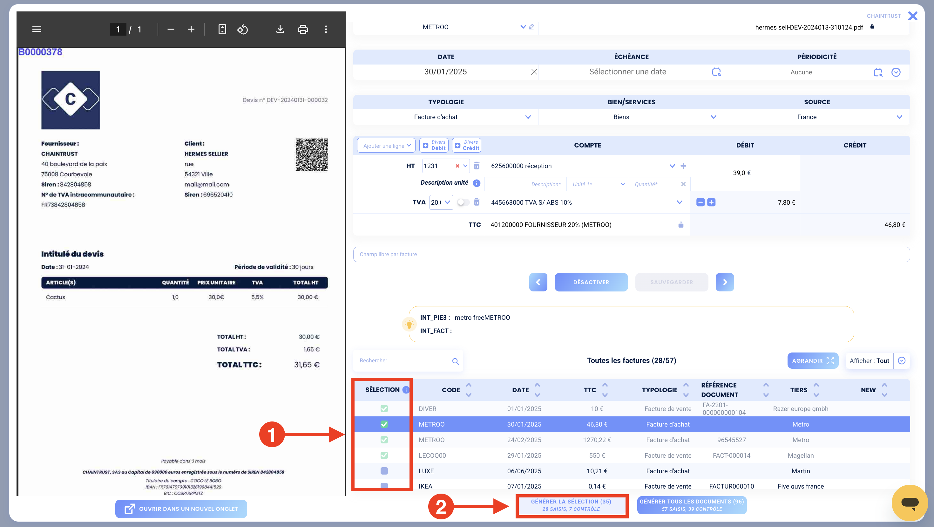934x527 pixels.
Task: Expand the TVA rate 20 dropdown
Action: (x=447, y=202)
